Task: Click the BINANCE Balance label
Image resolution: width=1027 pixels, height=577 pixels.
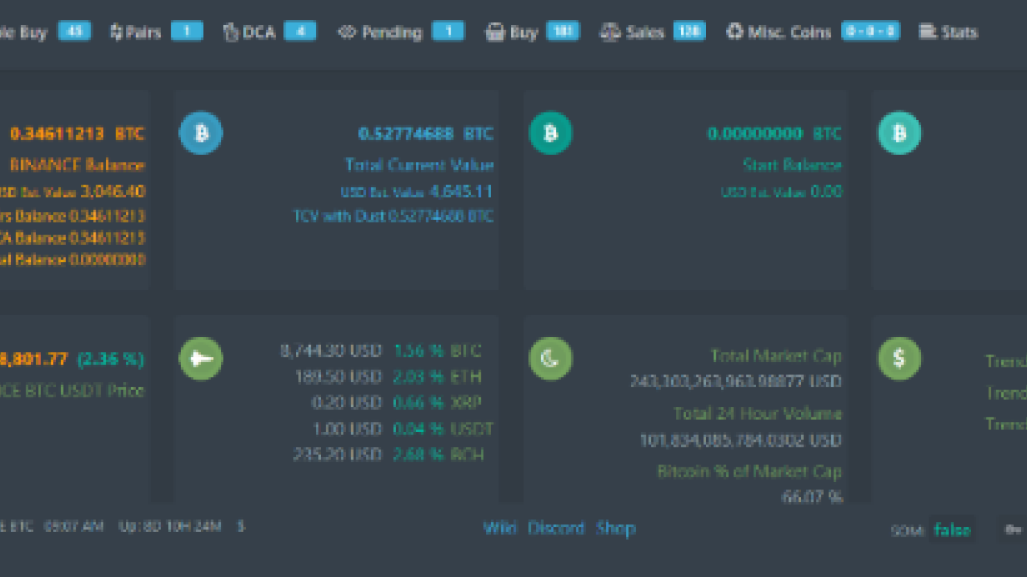Action: coord(77,165)
